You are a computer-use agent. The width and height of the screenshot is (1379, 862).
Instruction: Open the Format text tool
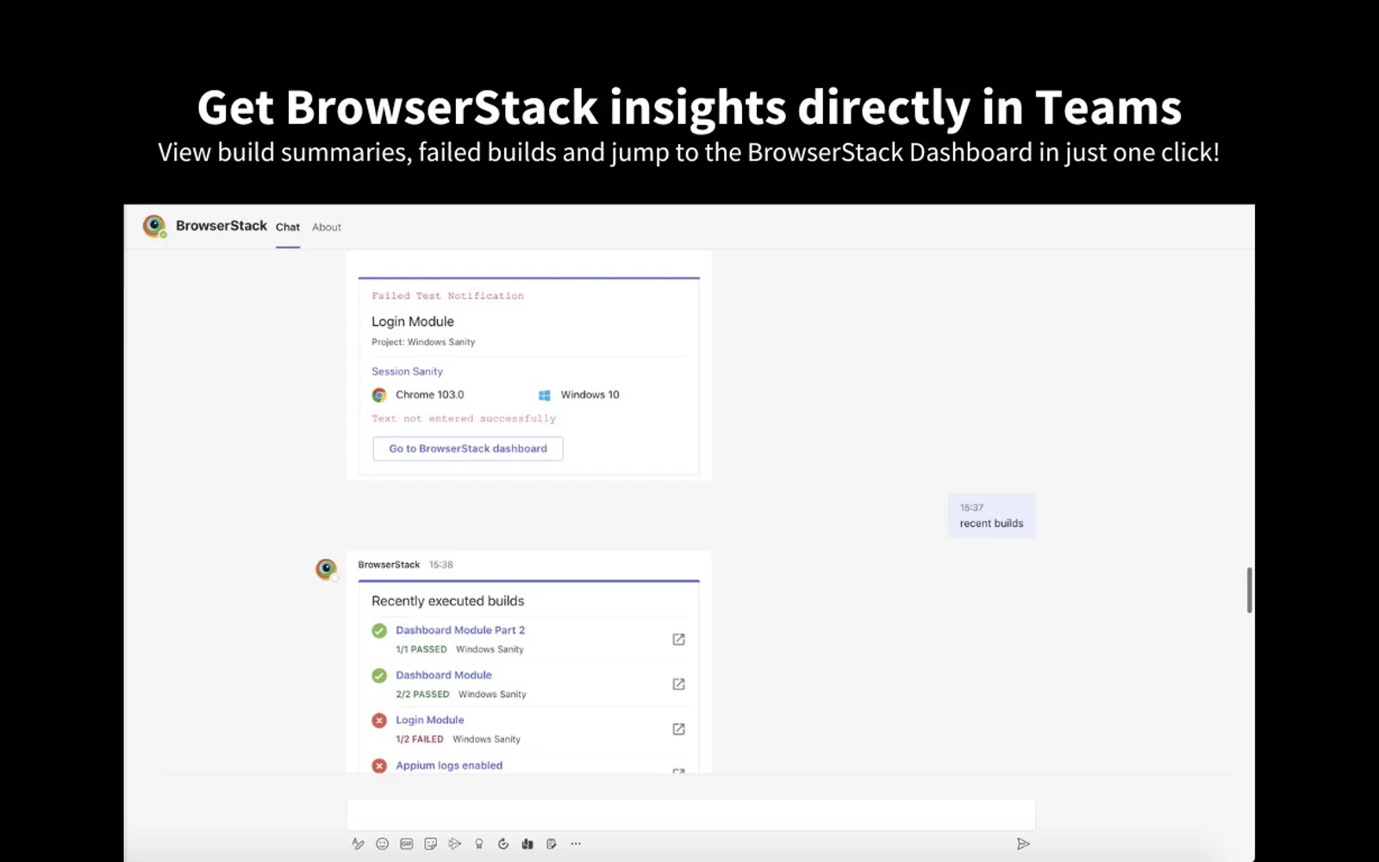pos(358,844)
